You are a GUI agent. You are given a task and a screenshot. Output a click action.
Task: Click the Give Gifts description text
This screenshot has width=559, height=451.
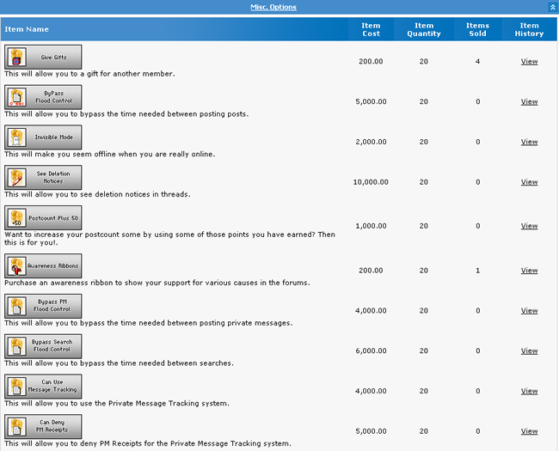point(89,74)
